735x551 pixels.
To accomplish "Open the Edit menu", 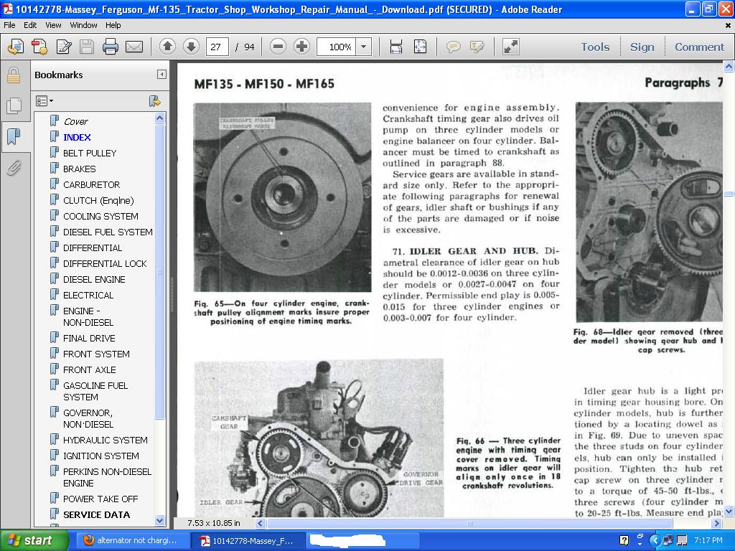I will click(30, 25).
